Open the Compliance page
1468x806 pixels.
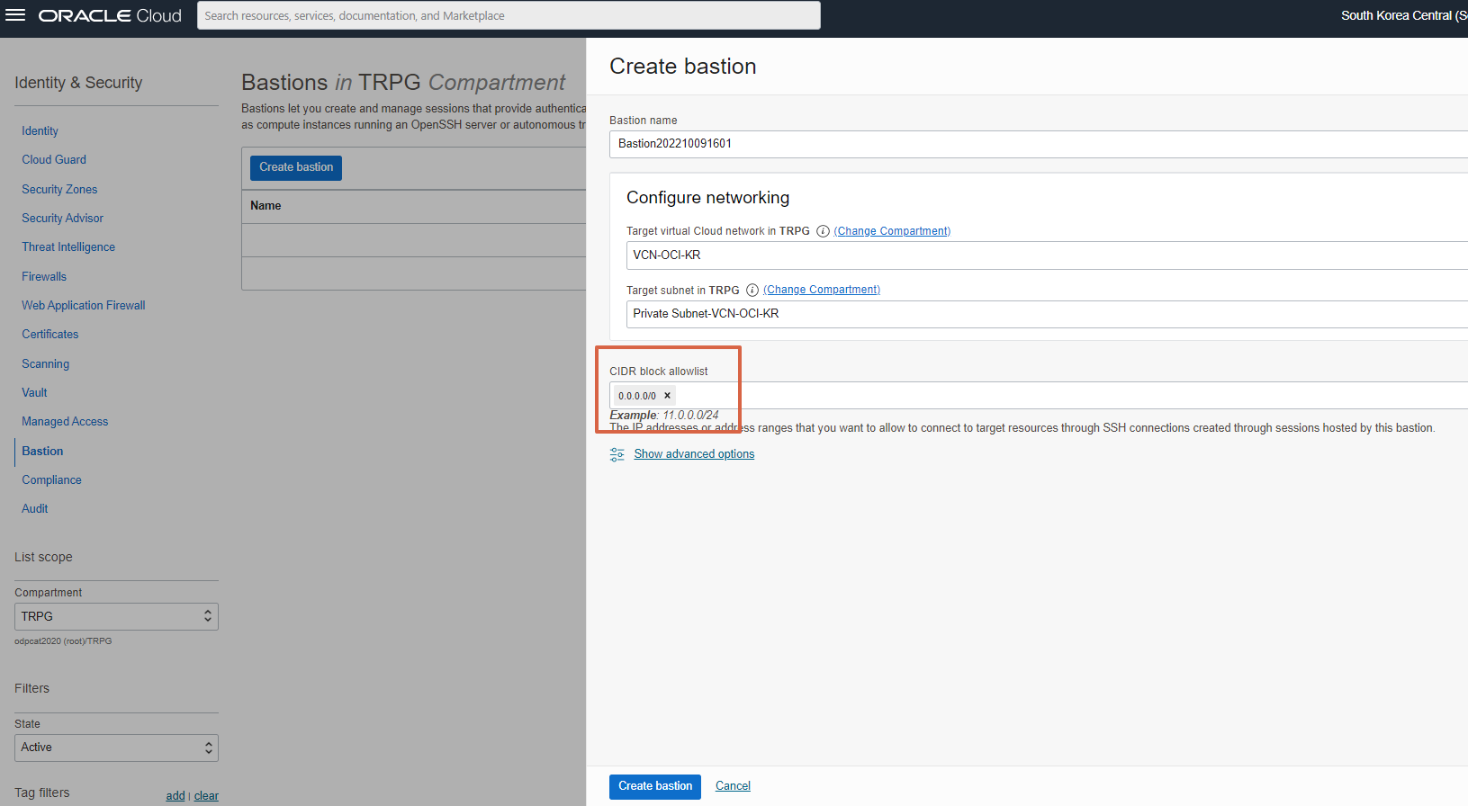[x=51, y=479]
